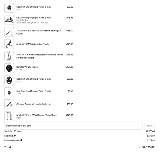
Task: Click the Olympic Dumbbell Handle 20 Inches name
Action: coord(34,104)
